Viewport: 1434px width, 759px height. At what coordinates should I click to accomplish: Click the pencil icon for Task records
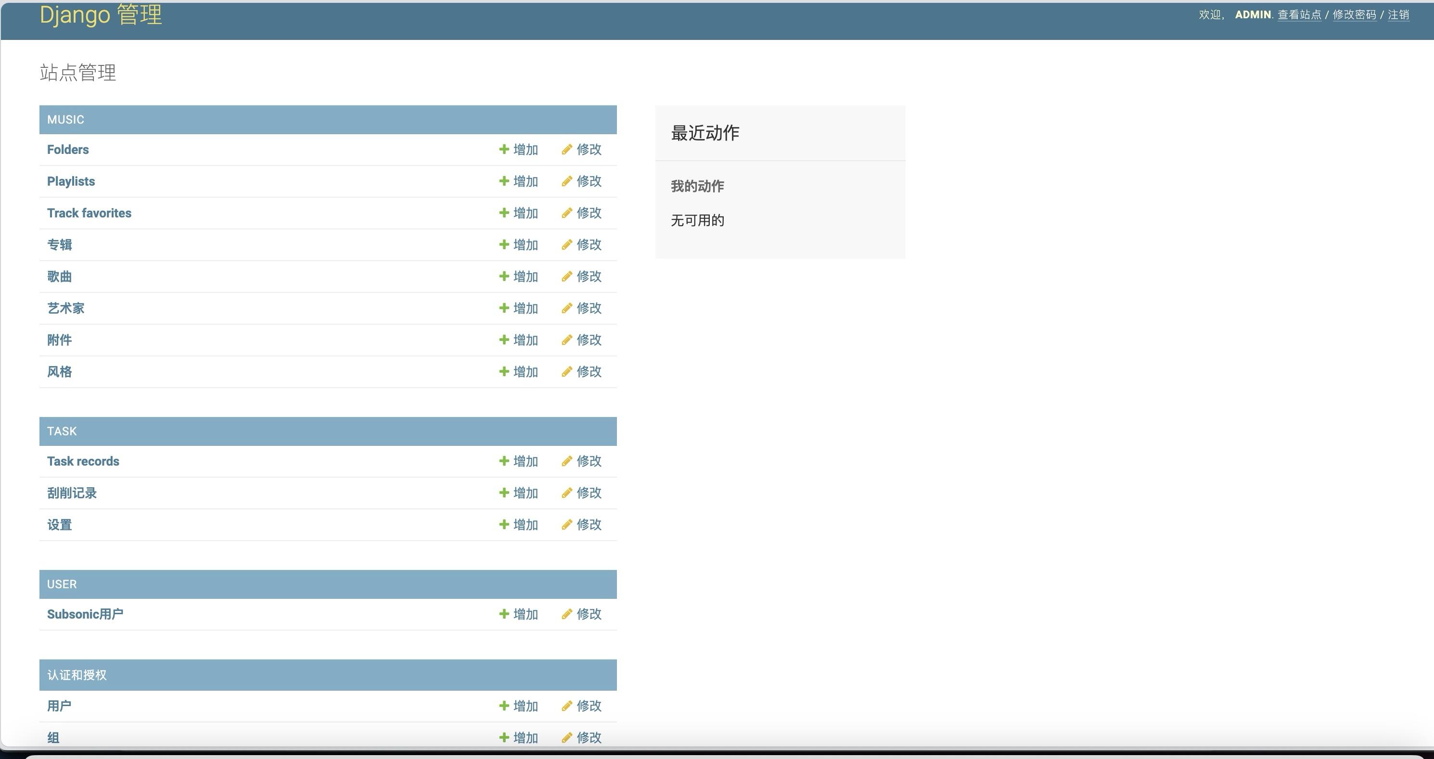(567, 461)
